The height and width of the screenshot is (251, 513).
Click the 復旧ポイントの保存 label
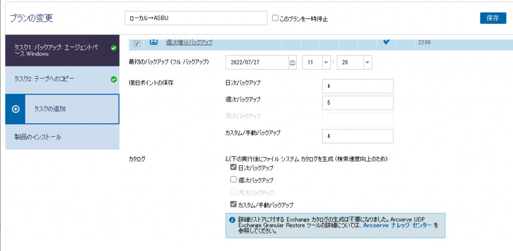click(x=151, y=83)
